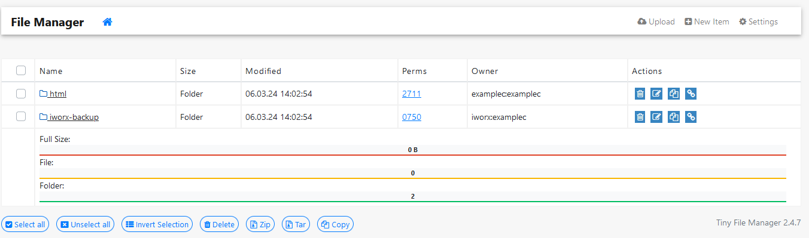The width and height of the screenshot is (809, 238).
Task: Click the File count progress bar
Action: pos(413,174)
